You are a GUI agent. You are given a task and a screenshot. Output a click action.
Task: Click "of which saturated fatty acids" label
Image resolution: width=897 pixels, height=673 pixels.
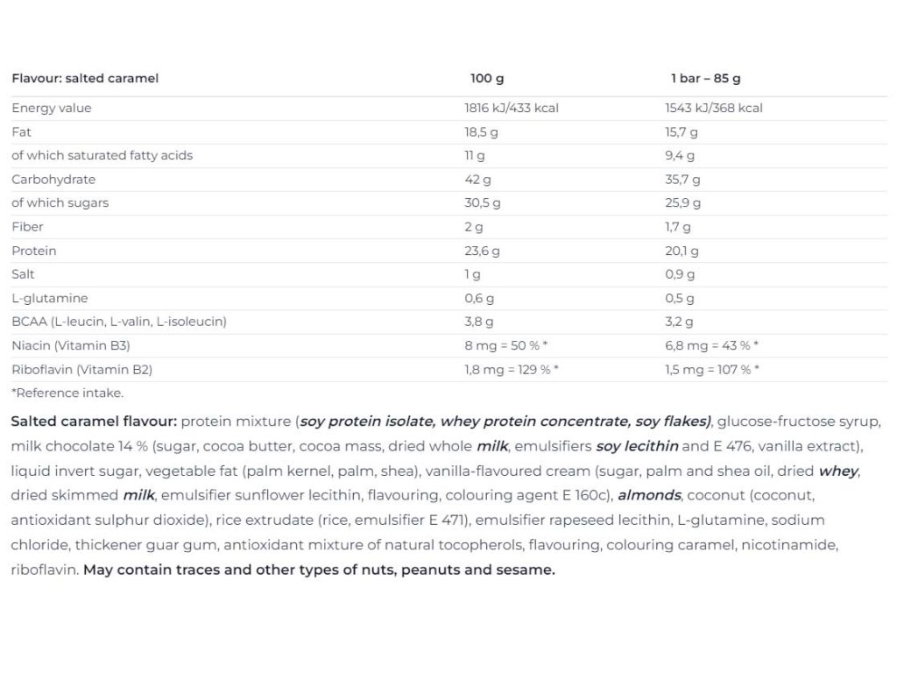(102, 155)
